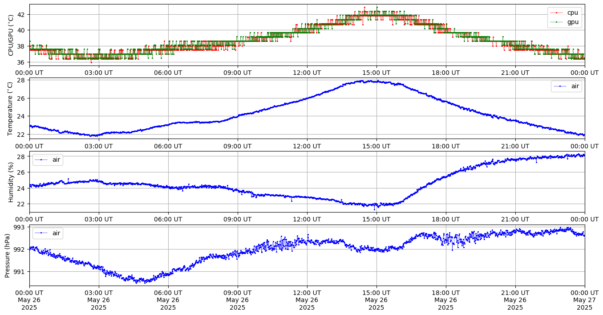Click the 'air' legend in Temperature plot

point(566,86)
